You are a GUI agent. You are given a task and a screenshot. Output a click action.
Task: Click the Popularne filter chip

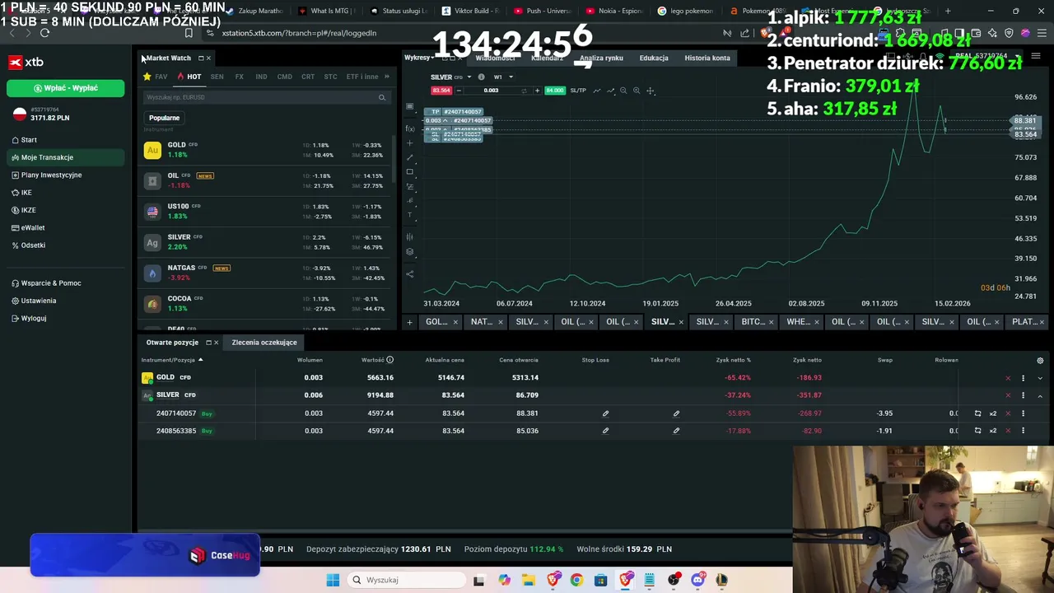point(164,118)
